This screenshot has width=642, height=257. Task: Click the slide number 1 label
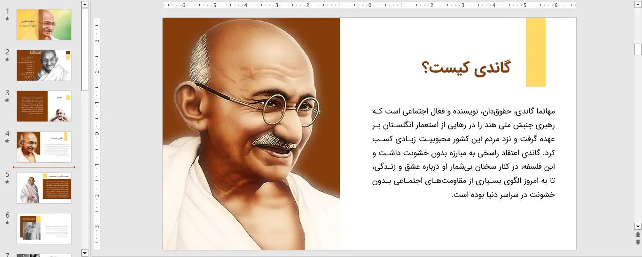pos(7,11)
